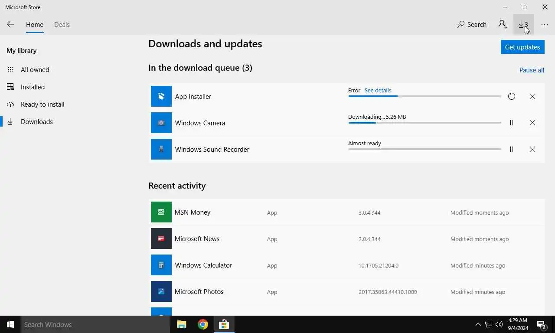This screenshot has height=333, width=555.
Task: Open the Action Center notifications icon
Action: (x=542, y=324)
